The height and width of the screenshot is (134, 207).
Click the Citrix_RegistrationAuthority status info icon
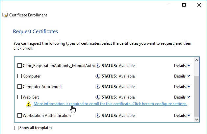(97, 66)
